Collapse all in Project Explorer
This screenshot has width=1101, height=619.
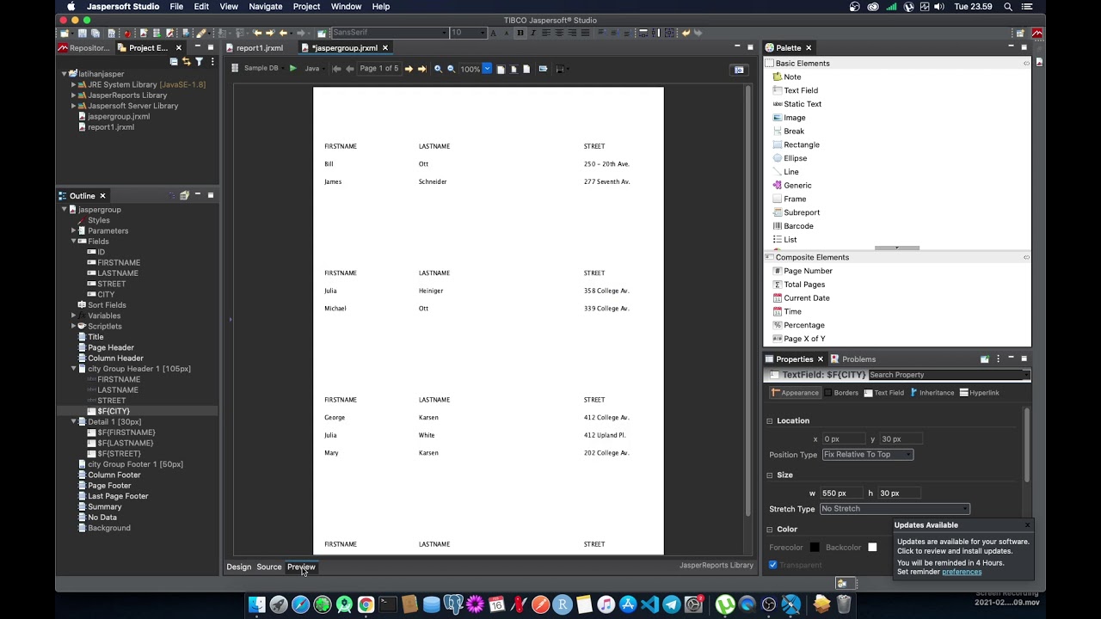[174, 62]
